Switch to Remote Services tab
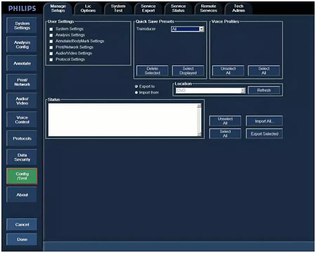This screenshot has height=253, width=316. 208,8
